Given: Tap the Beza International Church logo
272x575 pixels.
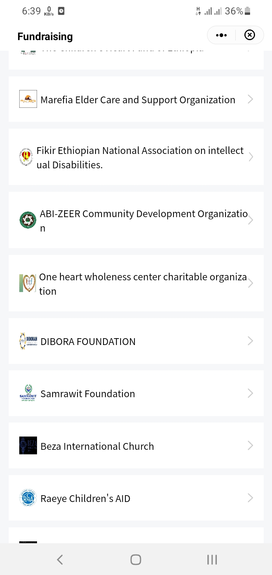Looking at the screenshot, I should click(x=28, y=446).
